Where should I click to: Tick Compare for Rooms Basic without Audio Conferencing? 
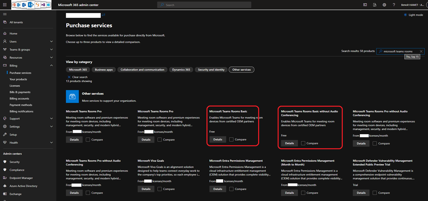coord(303,143)
